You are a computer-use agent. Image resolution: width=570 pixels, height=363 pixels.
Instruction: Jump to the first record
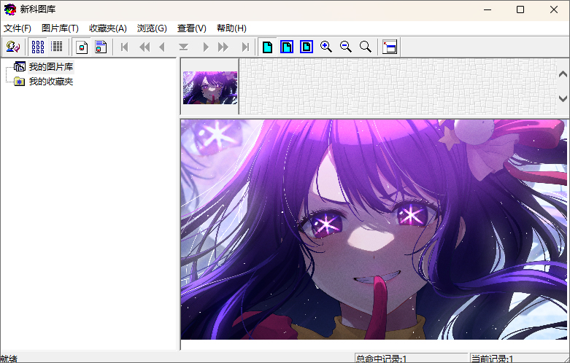(x=124, y=47)
